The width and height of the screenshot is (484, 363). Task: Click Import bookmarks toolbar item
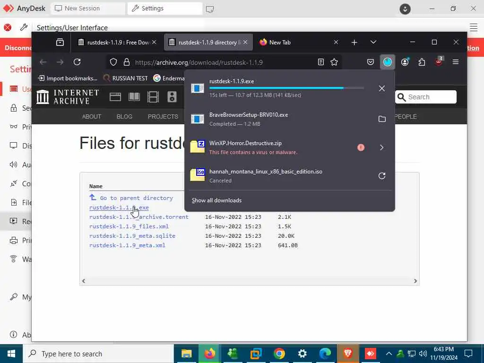68,78
